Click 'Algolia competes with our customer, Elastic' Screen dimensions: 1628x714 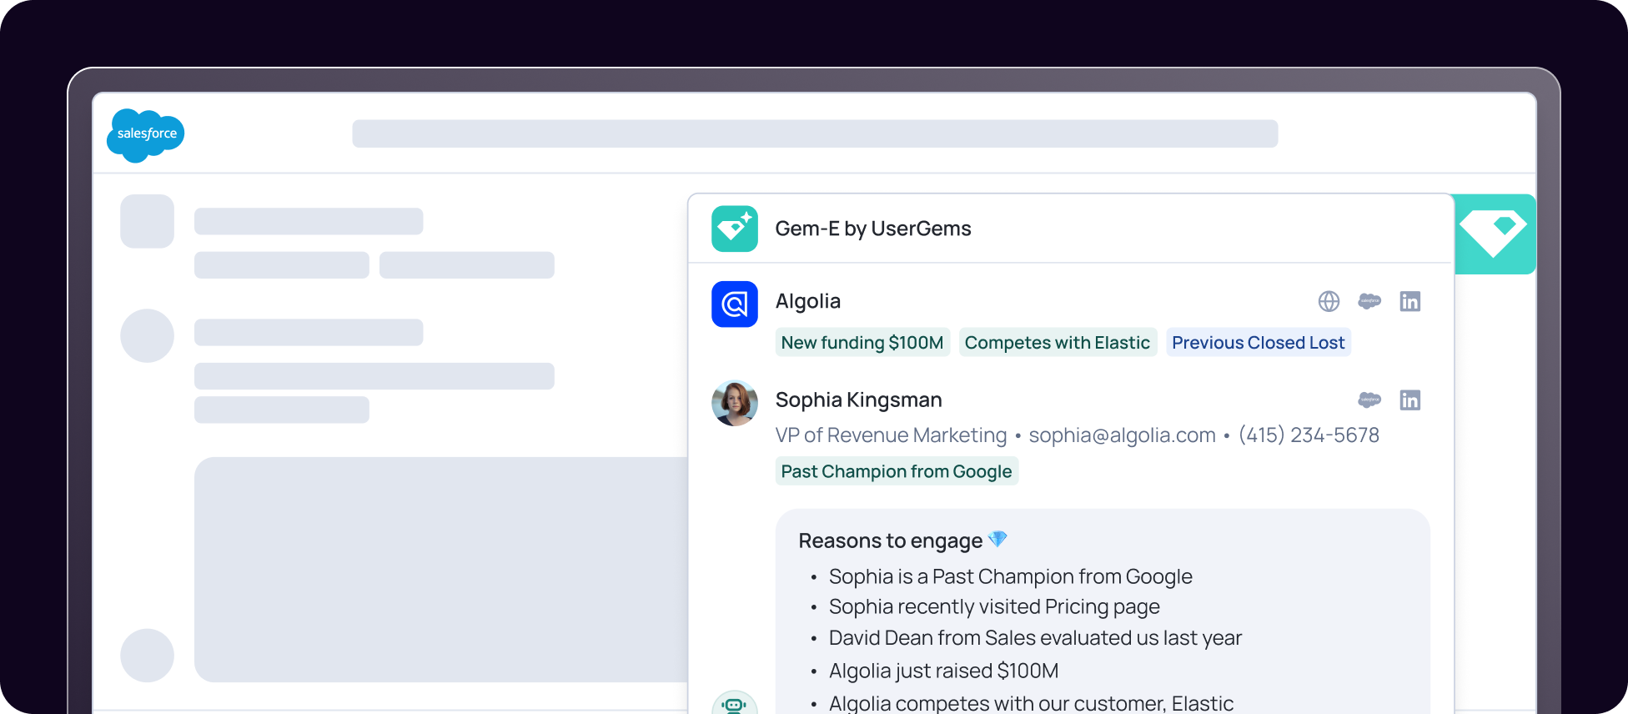pos(1031,703)
